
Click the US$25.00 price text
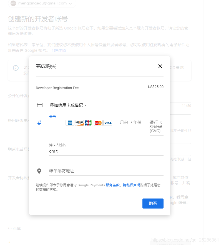pos(156,87)
